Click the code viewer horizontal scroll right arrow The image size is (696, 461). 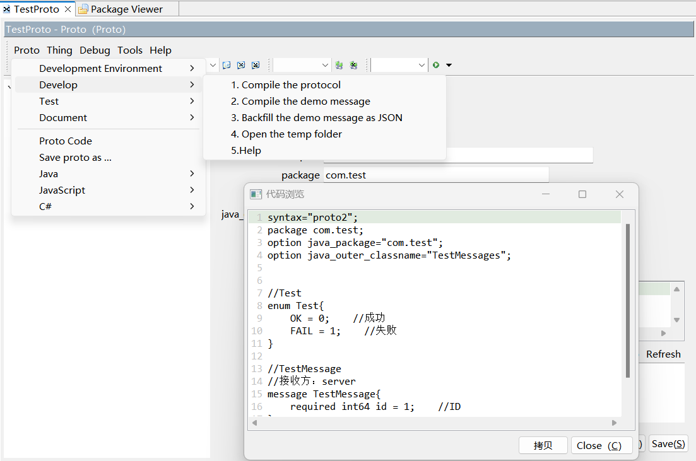tap(615, 423)
